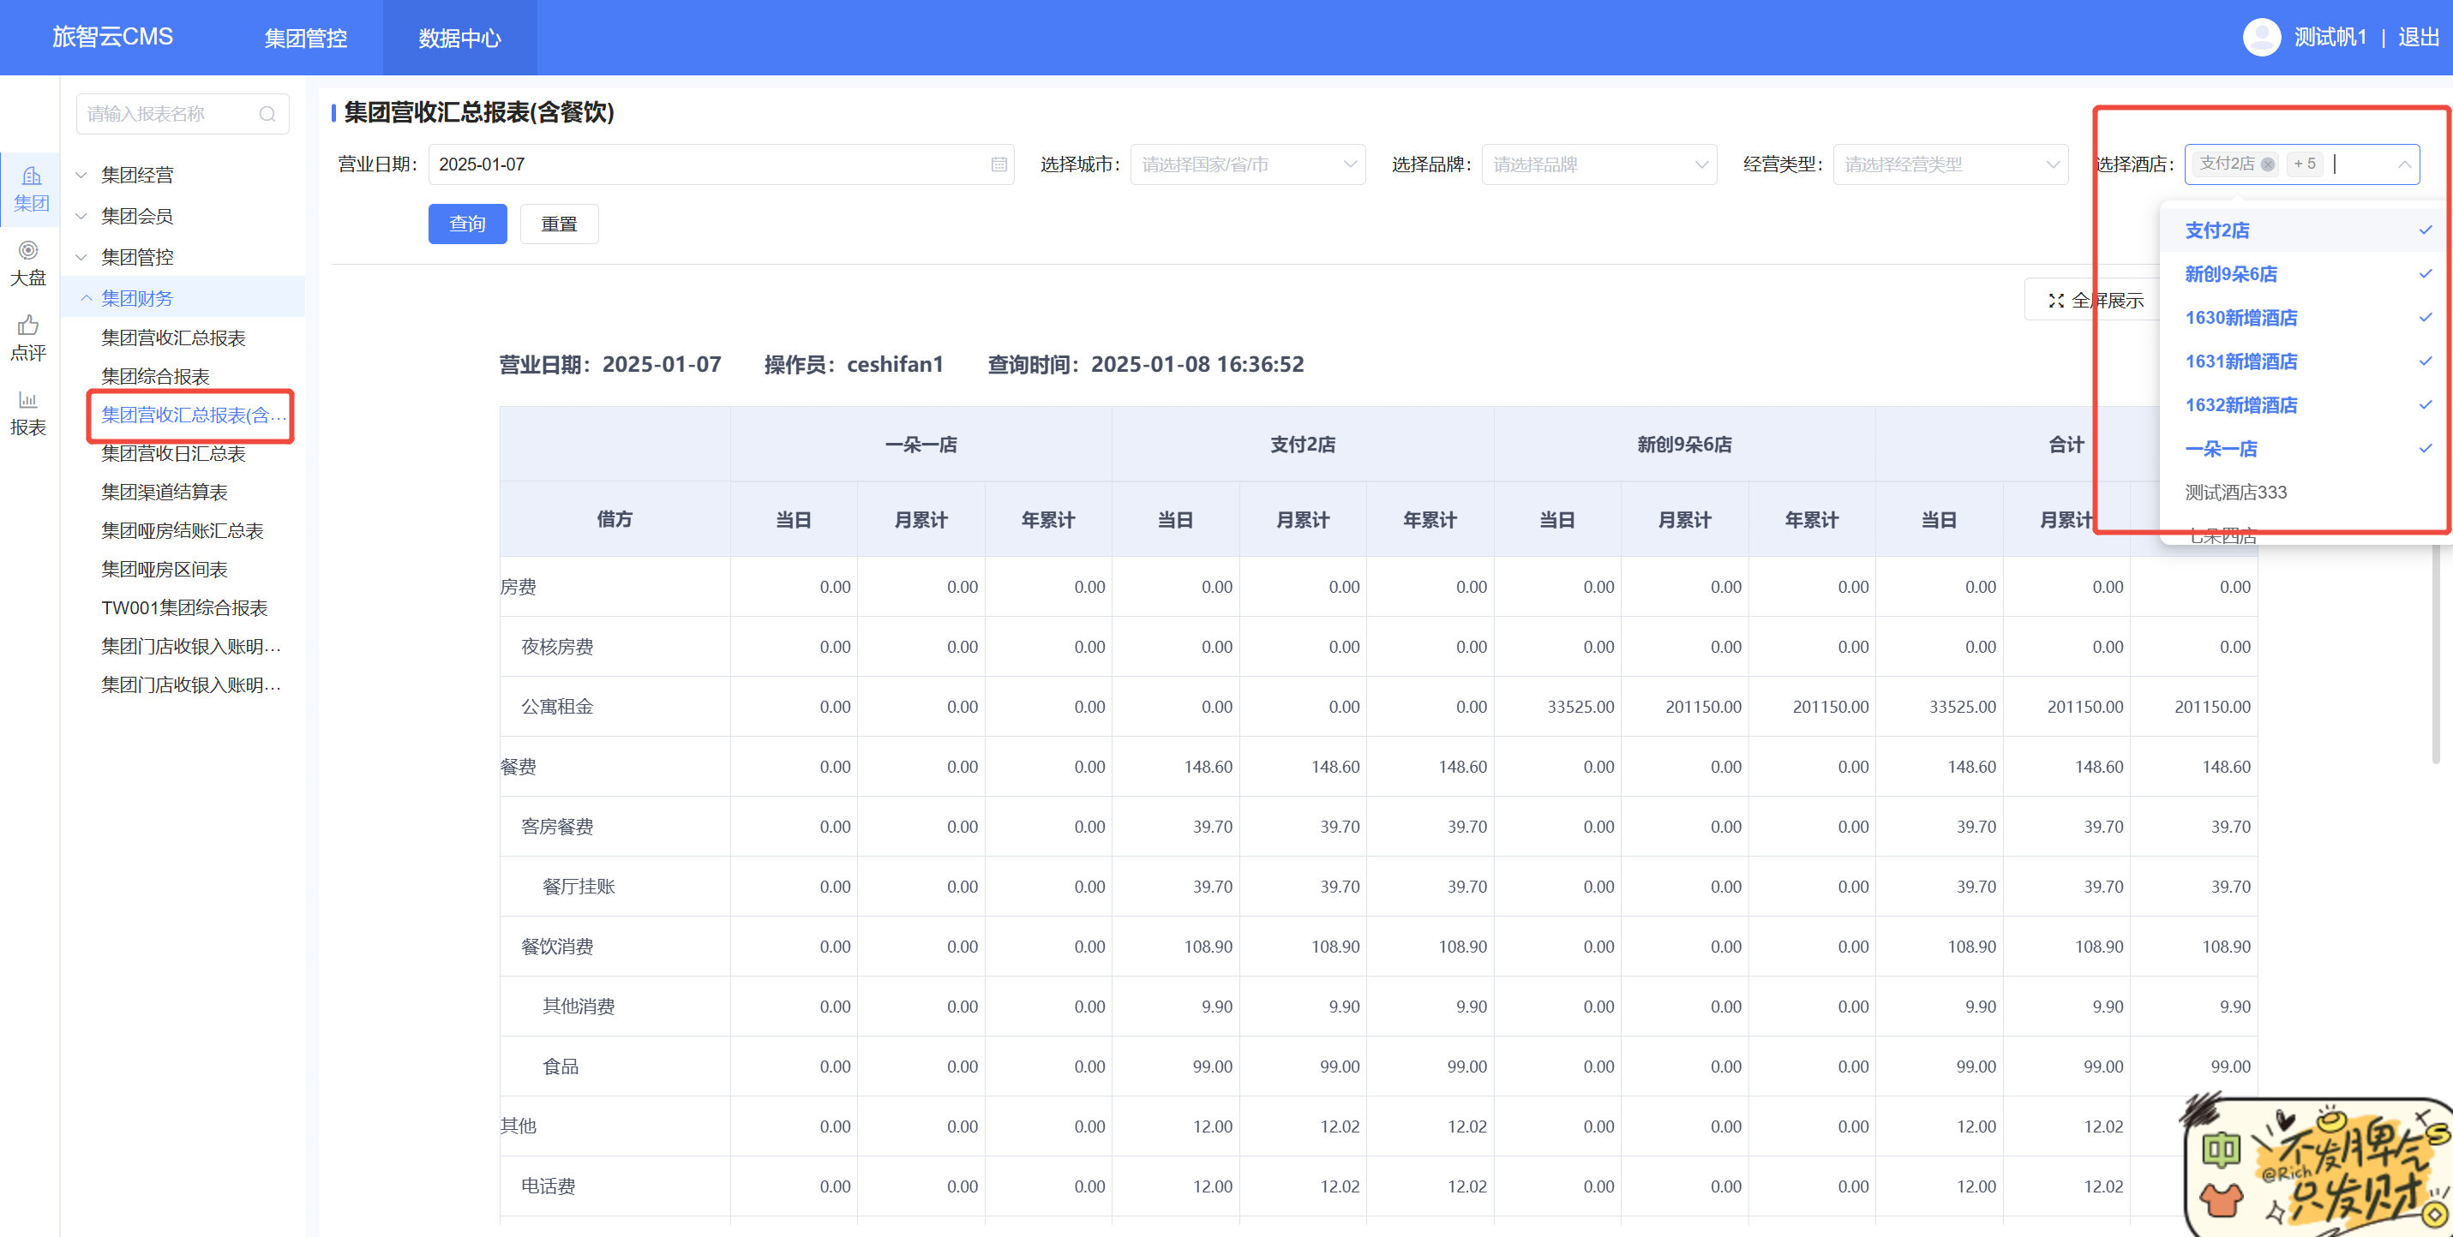Click the search magnifier in report name box
Screen dimensions: 2453x1237
point(267,114)
